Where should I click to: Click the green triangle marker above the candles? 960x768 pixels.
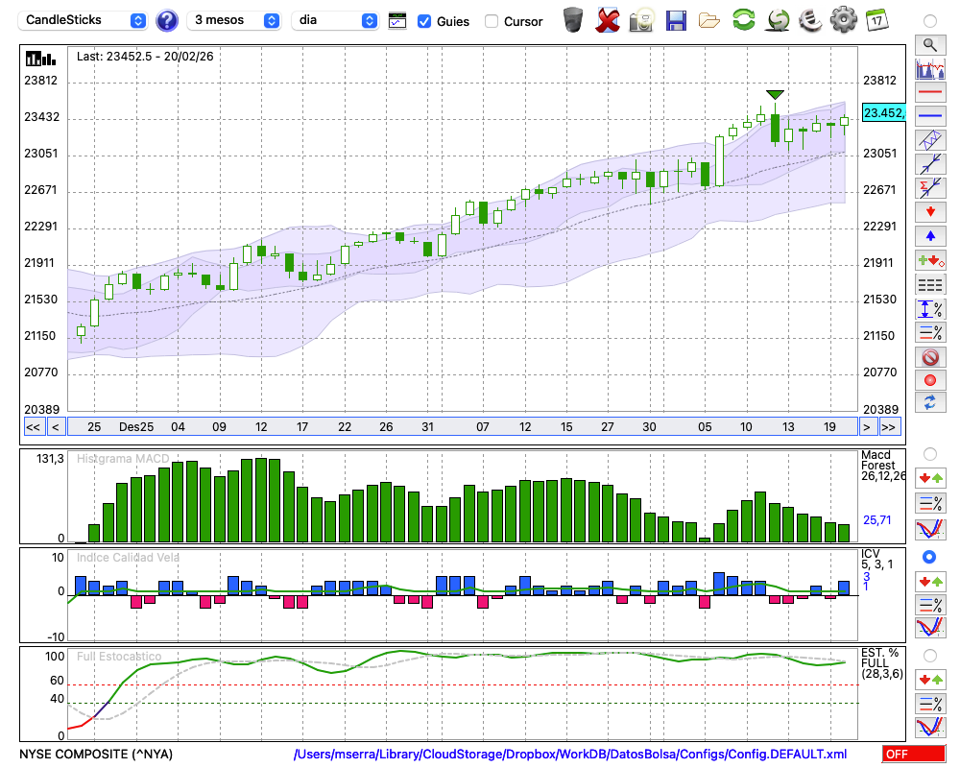pos(775,95)
